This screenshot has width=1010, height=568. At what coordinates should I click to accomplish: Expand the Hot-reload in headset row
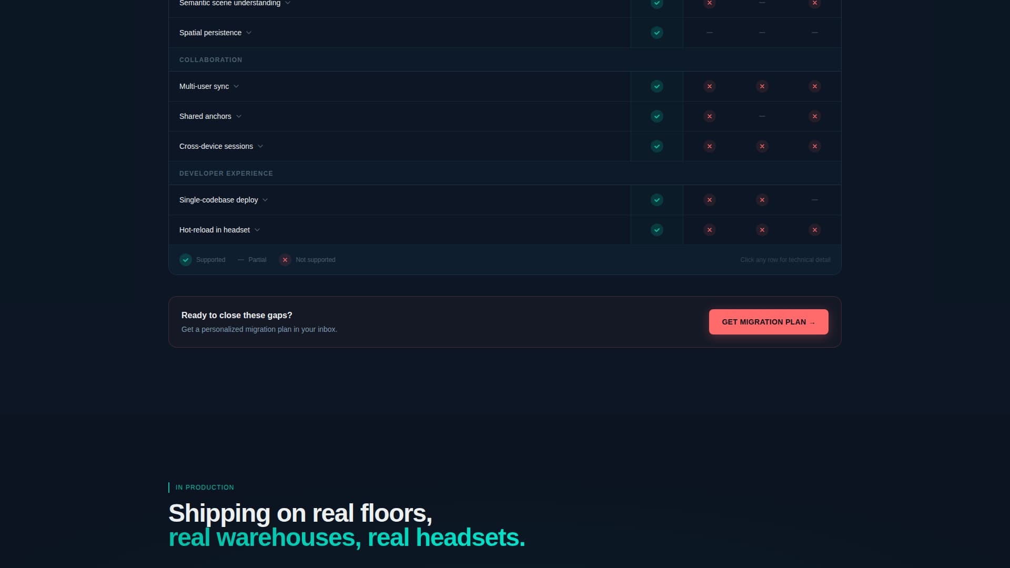click(x=257, y=230)
